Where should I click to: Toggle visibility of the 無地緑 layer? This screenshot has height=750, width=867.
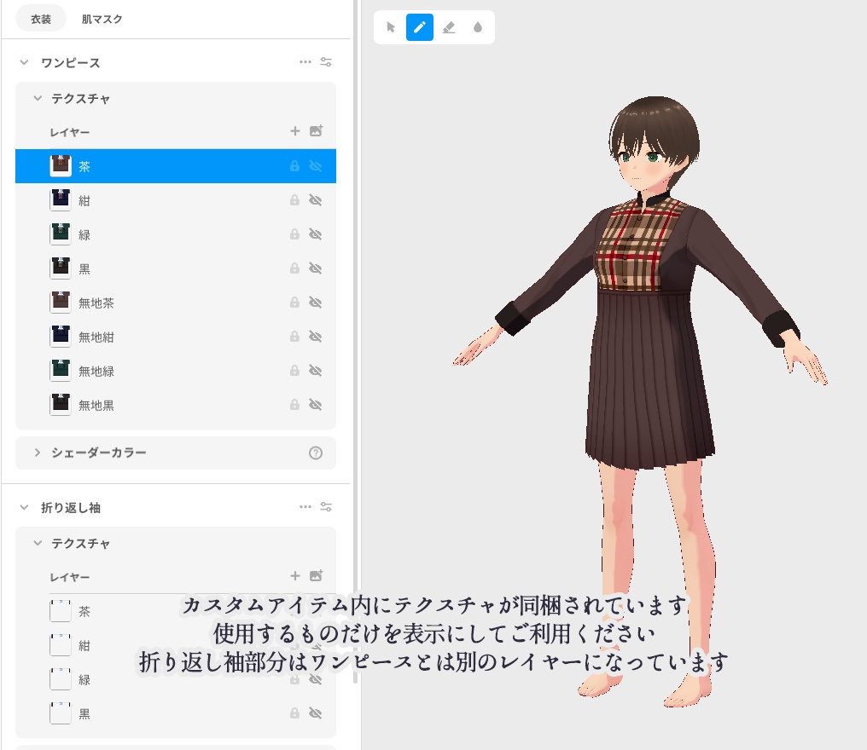(x=316, y=371)
